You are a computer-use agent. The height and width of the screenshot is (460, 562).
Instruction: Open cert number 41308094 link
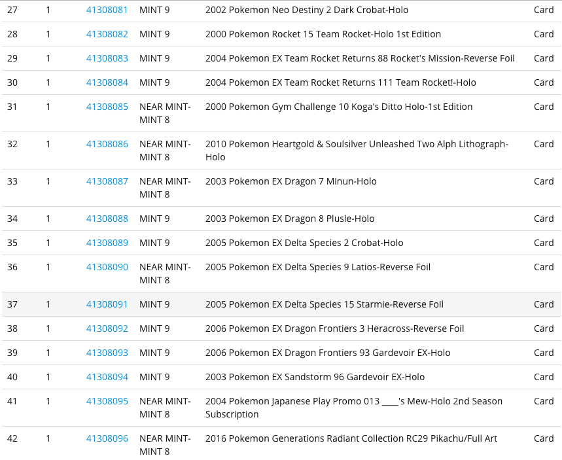click(x=107, y=377)
